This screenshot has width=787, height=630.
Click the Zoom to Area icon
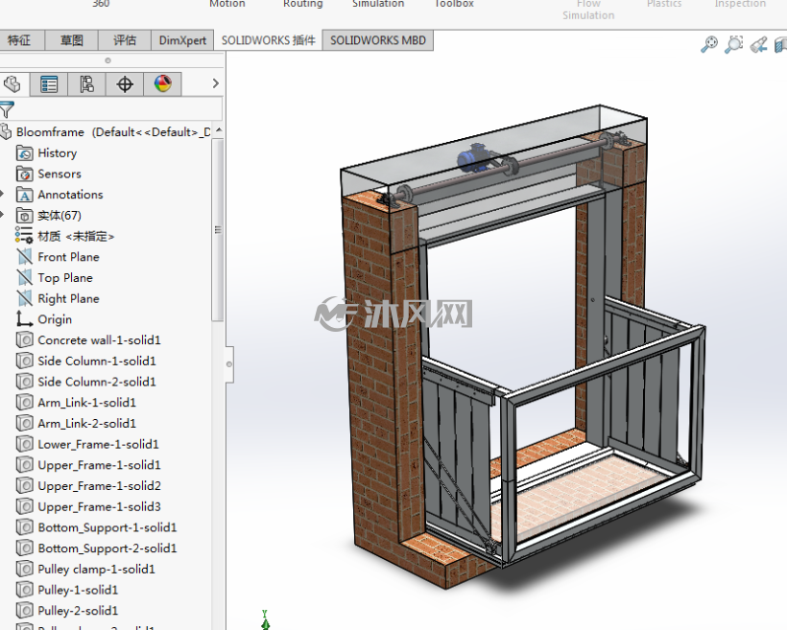(x=734, y=44)
